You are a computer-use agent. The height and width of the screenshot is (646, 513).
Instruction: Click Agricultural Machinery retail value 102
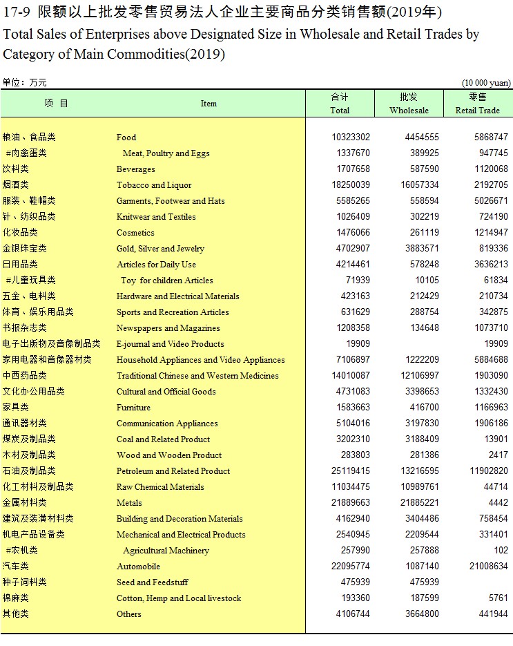click(x=501, y=551)
